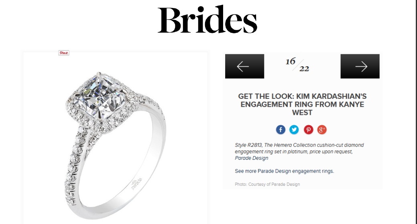Screen dimensions: 417x224
Task: Click the Kim Kardashian's engagement ring headline
Action: tap(302, 104)
